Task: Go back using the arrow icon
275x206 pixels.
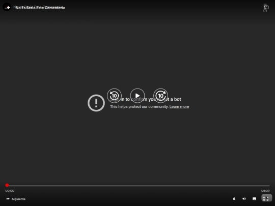Action: click(8, 8)
